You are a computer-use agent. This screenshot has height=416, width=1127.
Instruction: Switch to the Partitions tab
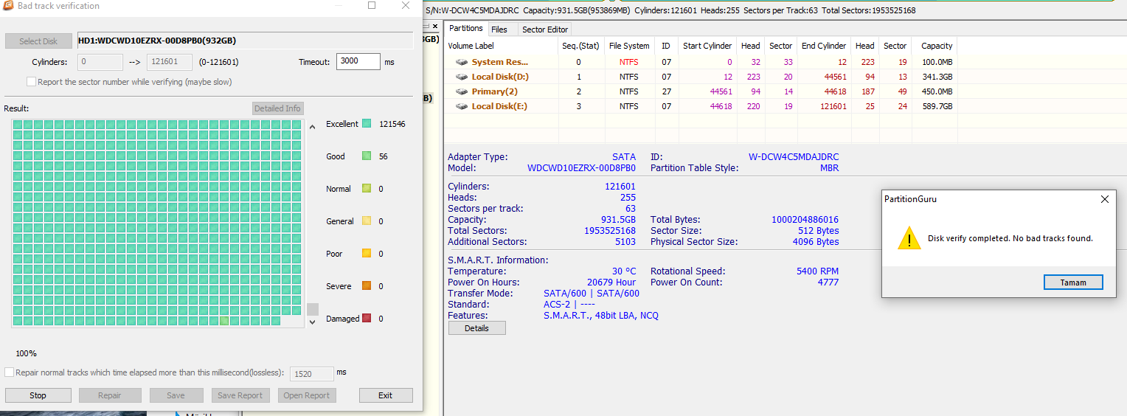click(466, 29)
